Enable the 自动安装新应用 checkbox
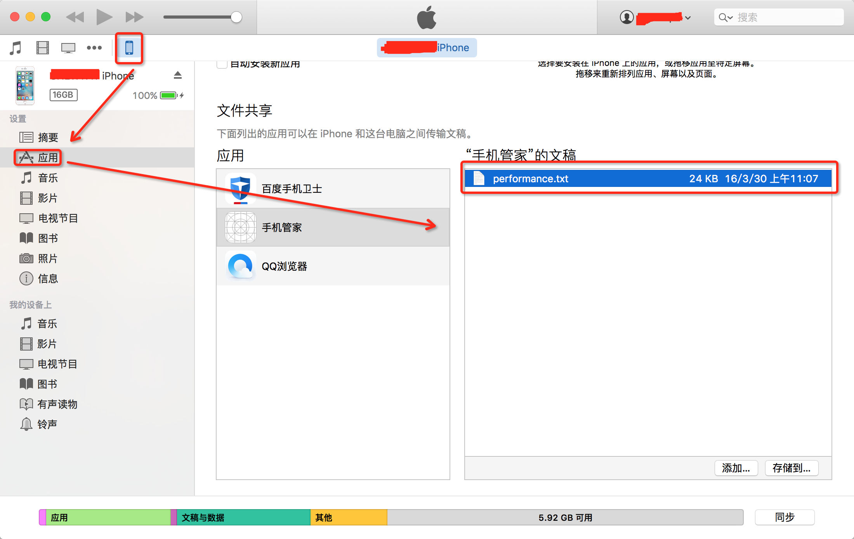Image resolution: width=854 pixels, height=539 pixels. (x=222, y=64)
